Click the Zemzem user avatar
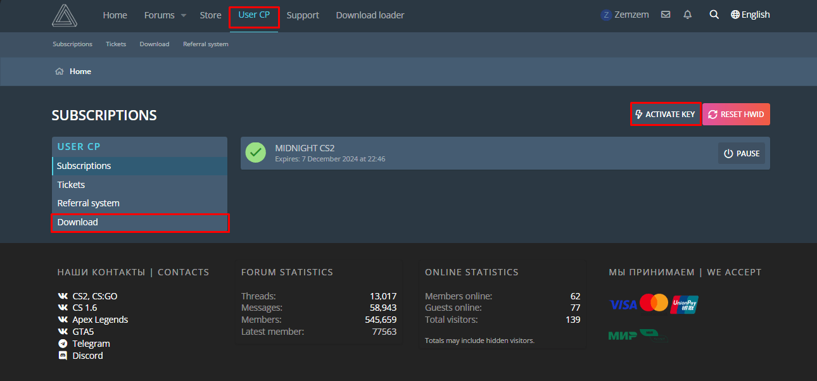 coord(606,15)
